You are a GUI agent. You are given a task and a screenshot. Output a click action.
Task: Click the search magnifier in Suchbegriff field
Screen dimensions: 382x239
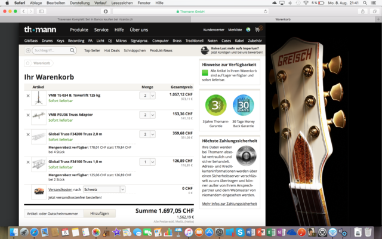pos(72,50)
